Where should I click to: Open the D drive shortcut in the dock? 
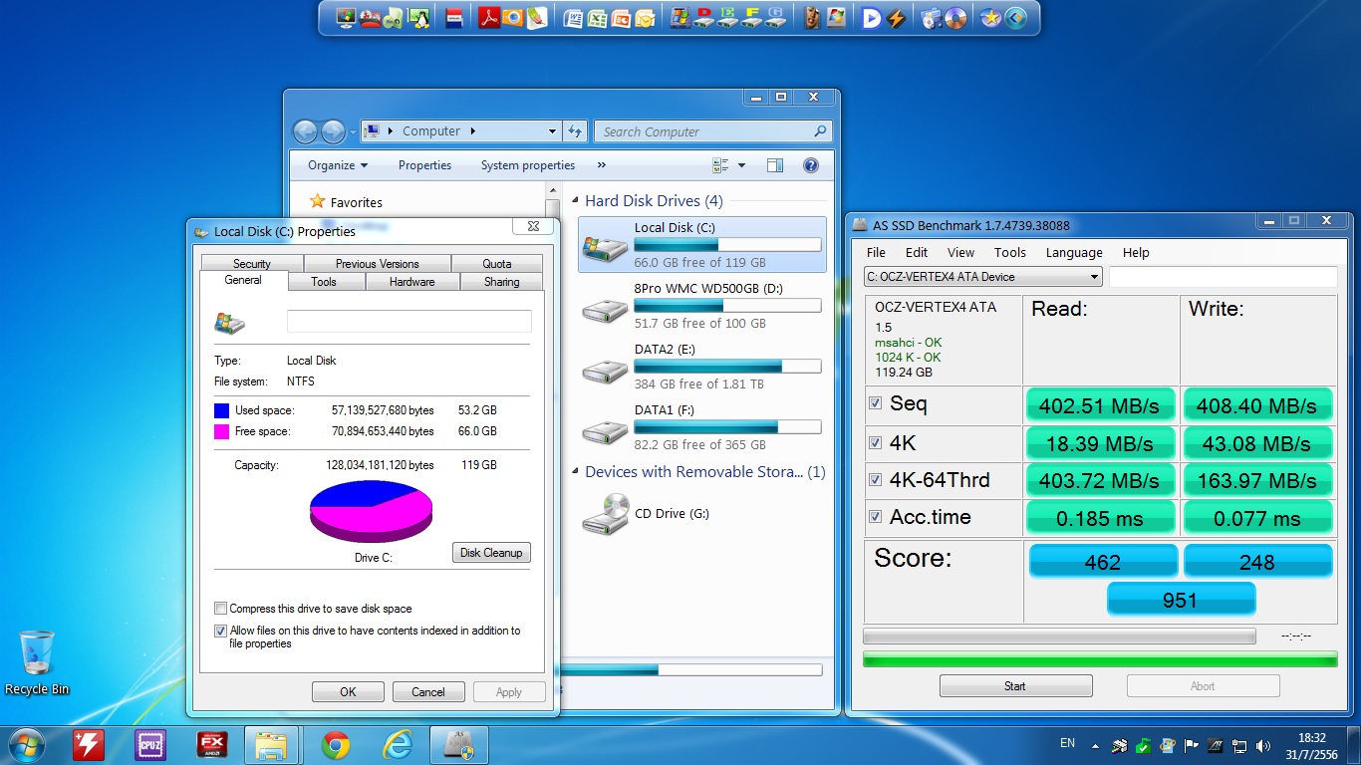tap(704, 18)
